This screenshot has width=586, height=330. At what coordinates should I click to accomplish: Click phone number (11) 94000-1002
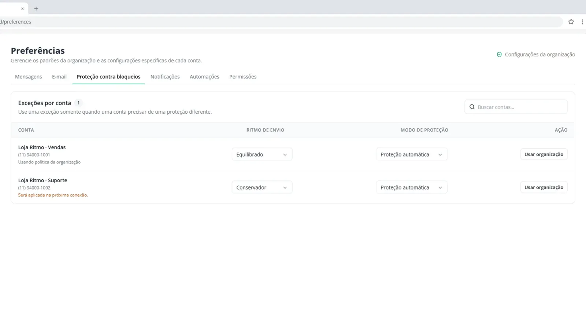pyautogui.click(x=34, y=188)
